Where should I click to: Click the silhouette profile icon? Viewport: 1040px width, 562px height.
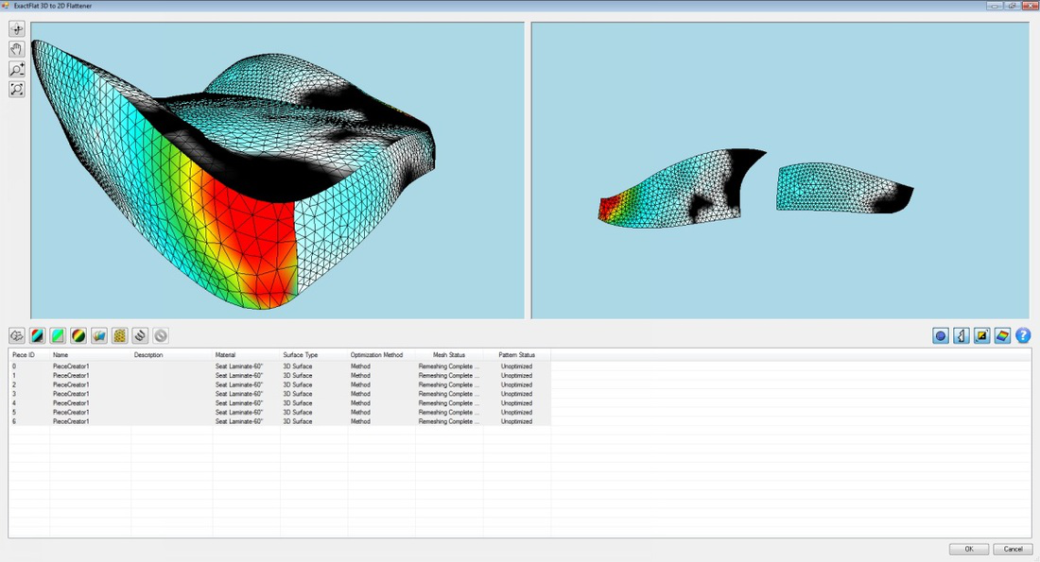pyautogui.click(x=962, y=336)
